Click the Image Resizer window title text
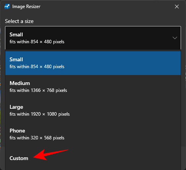 26,7
